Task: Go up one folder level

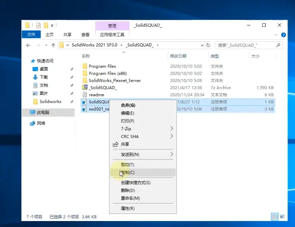Action: point(53,45)
